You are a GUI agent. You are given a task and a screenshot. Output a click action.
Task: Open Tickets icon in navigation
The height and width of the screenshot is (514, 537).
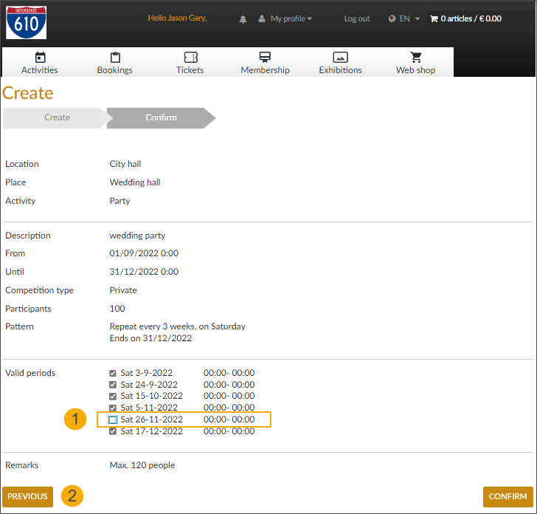pyautogui.click(x=190, y=57)
